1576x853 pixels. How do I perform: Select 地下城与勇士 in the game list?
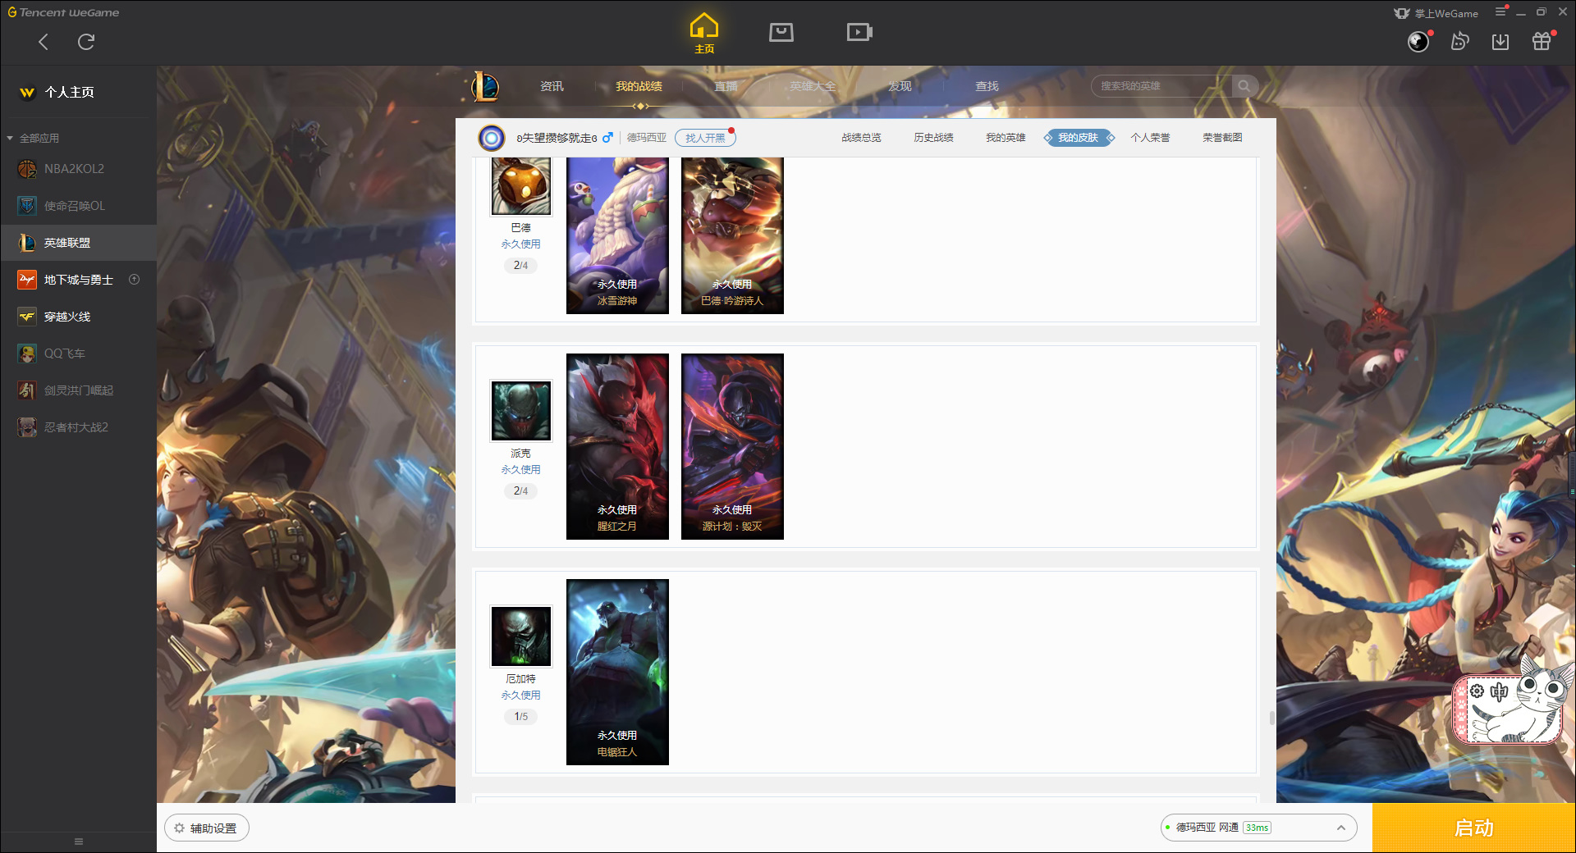[x=78, y=280]
